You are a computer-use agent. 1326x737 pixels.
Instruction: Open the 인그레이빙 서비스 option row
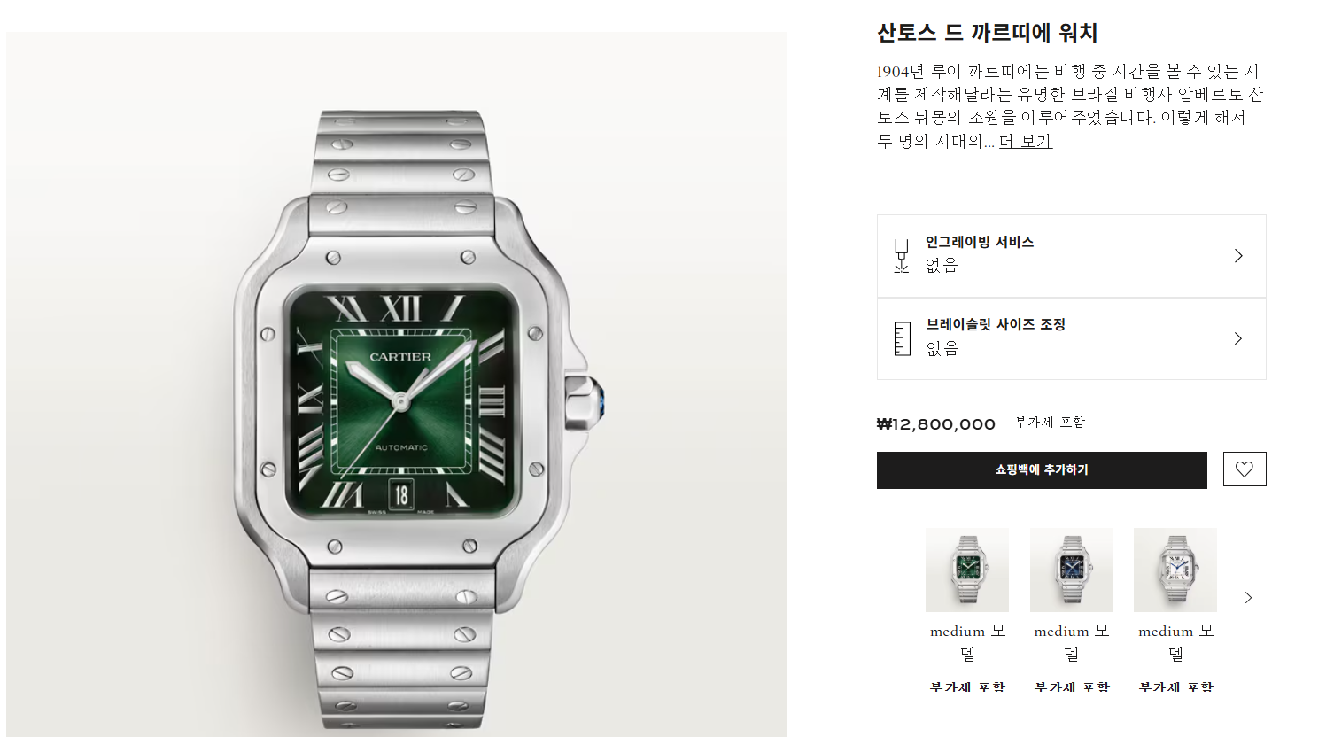tap(1072, 256)
